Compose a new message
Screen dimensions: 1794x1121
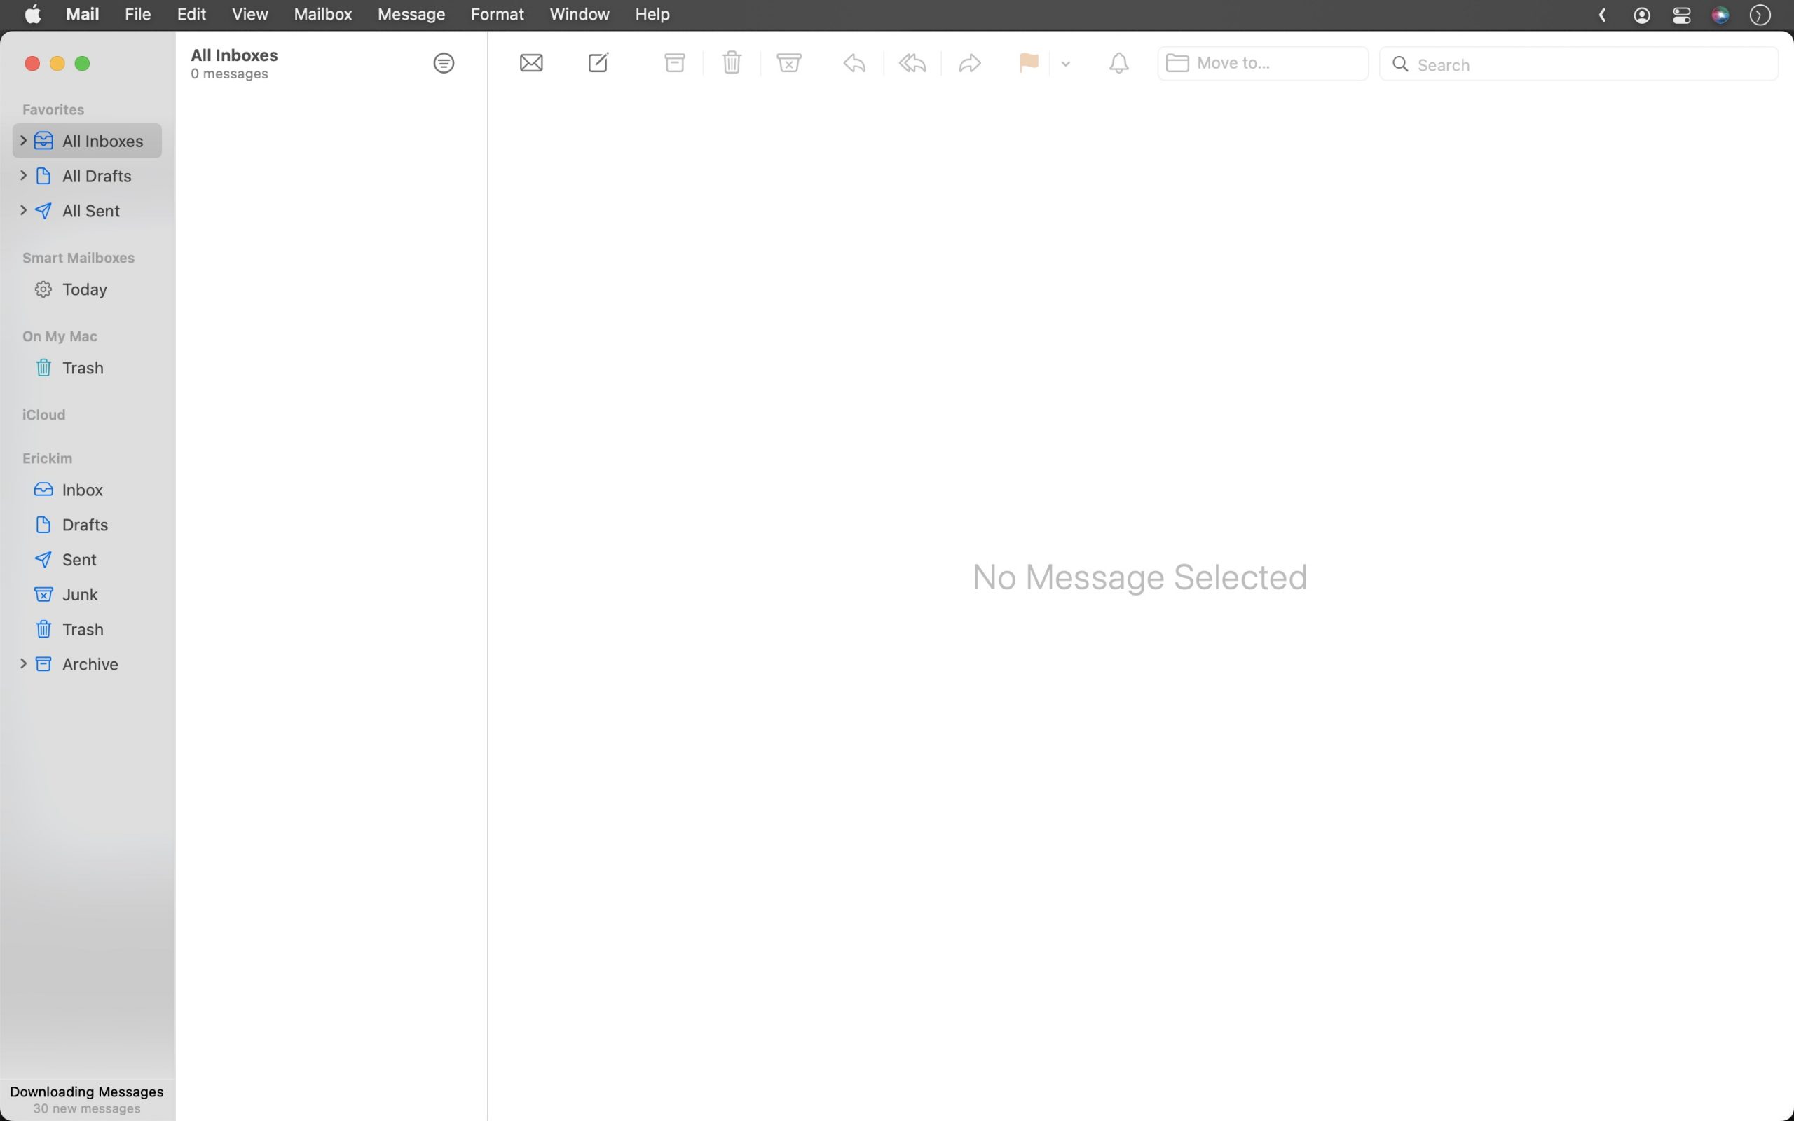[598, 63]
